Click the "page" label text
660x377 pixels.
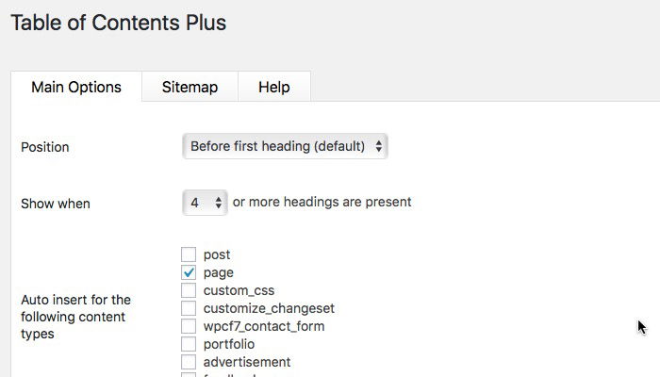[218, 272]
